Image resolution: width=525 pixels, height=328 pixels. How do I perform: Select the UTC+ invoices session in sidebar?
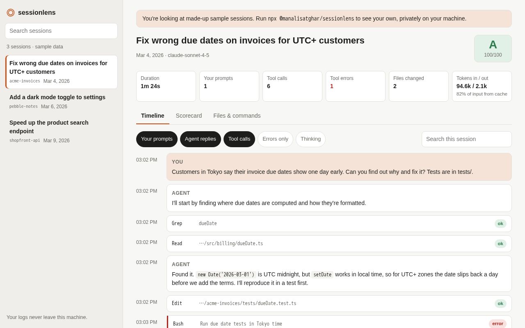click(61, 72)
